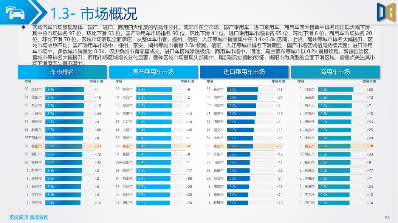Expand the 进口乘用车市场 section header
Image resolution: width=398 pixels, height=223 pixels.
click(244, 72)
